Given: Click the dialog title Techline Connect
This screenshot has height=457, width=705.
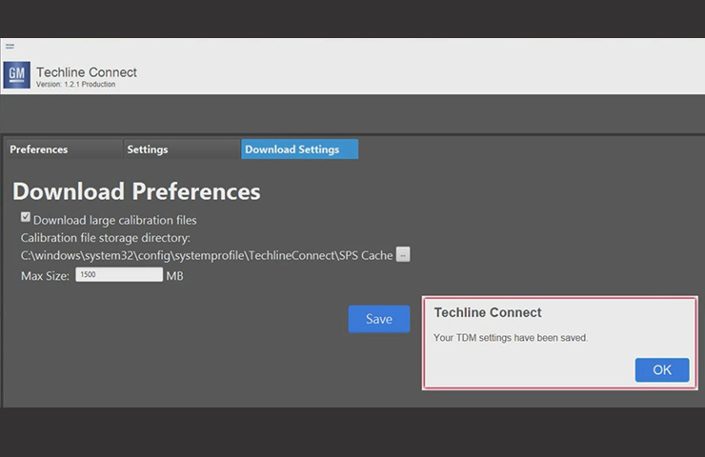Looking at the screenshot, I should (488, 312).
